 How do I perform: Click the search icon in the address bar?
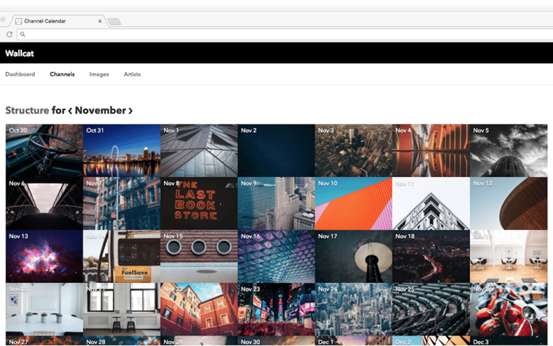pos(23,34)
